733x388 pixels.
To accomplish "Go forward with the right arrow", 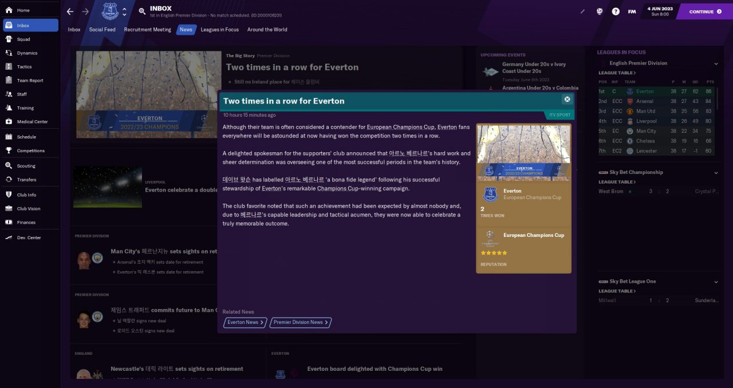I will tap(85, 11).
